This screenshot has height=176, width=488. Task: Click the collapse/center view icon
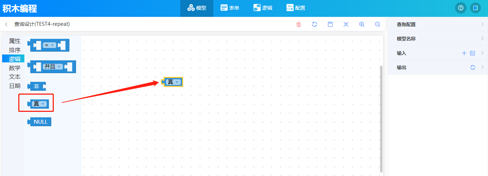[346, 24]
